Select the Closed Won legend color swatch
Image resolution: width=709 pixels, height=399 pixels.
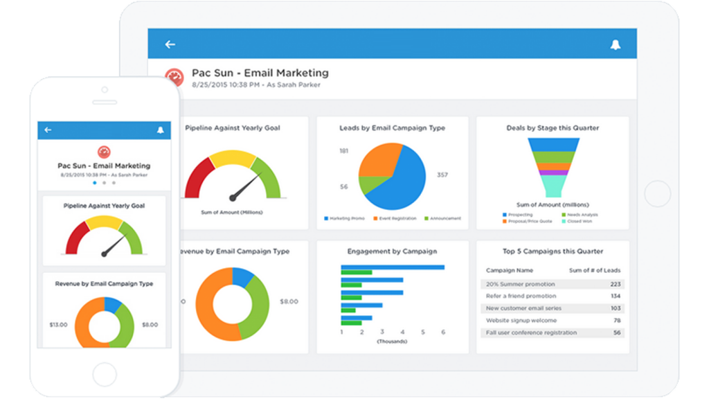[562, 221]
